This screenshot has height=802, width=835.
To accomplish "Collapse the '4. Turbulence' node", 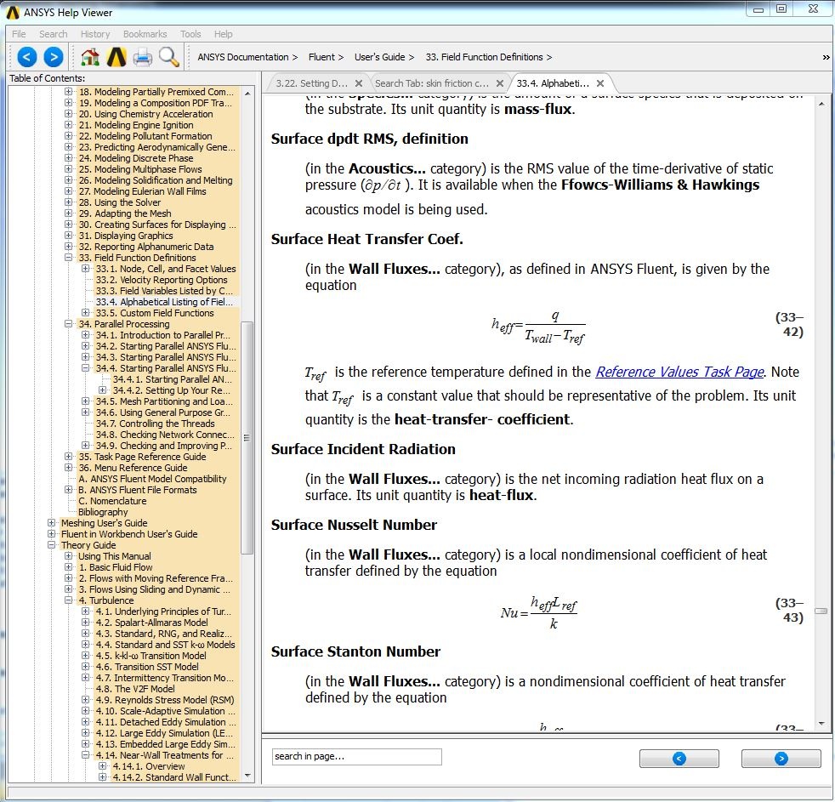I will tap(69, 600).
